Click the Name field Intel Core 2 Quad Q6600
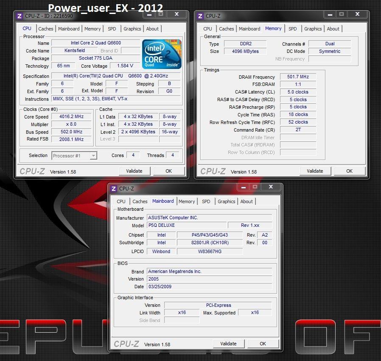Screen dimensions: 381x361 pyautogui.click(x=96, y=43)
